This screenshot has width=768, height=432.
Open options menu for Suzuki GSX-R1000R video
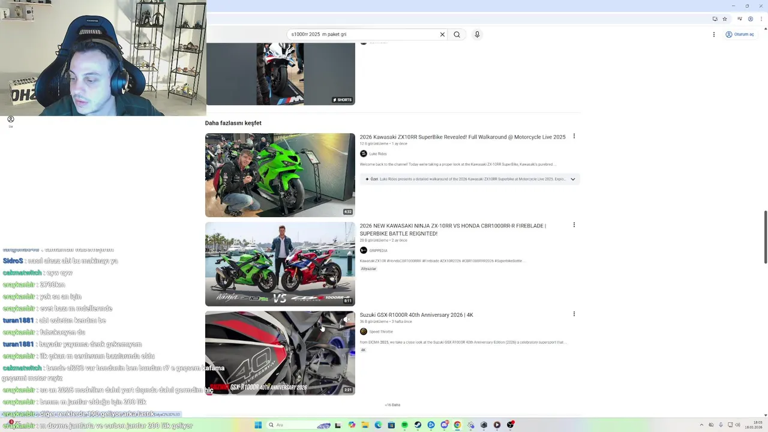574,314
